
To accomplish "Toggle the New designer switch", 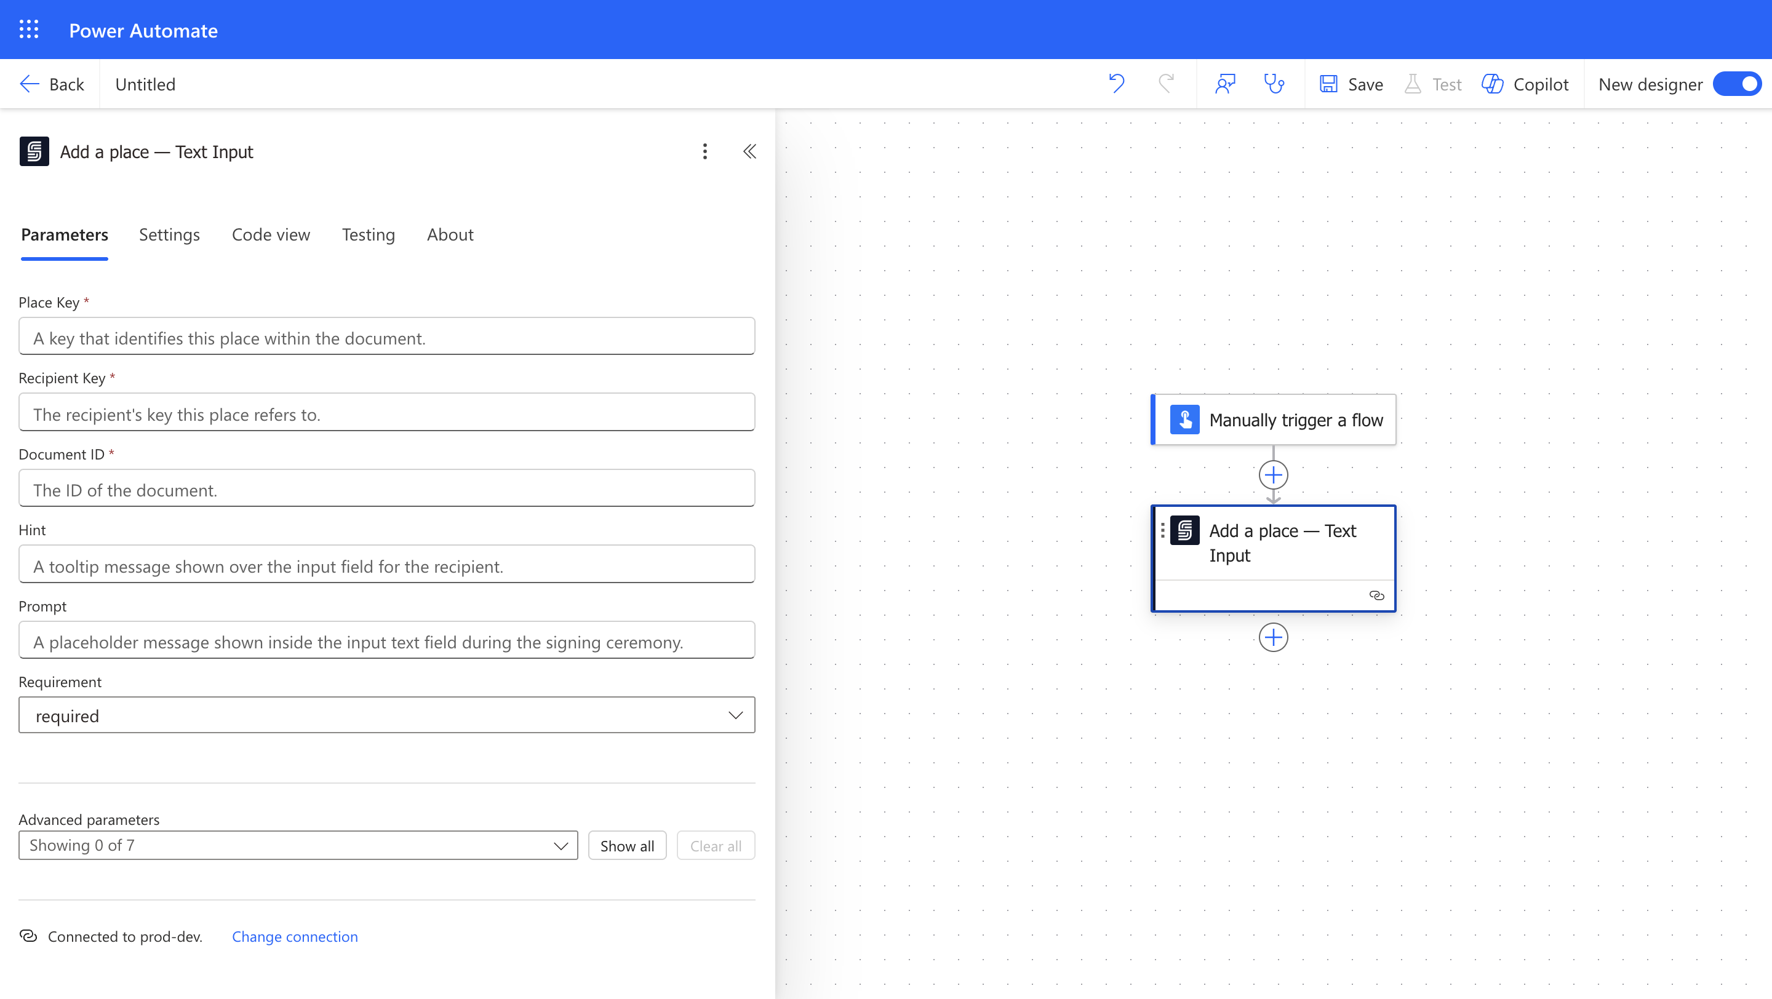I will (x=1736, y=84).
